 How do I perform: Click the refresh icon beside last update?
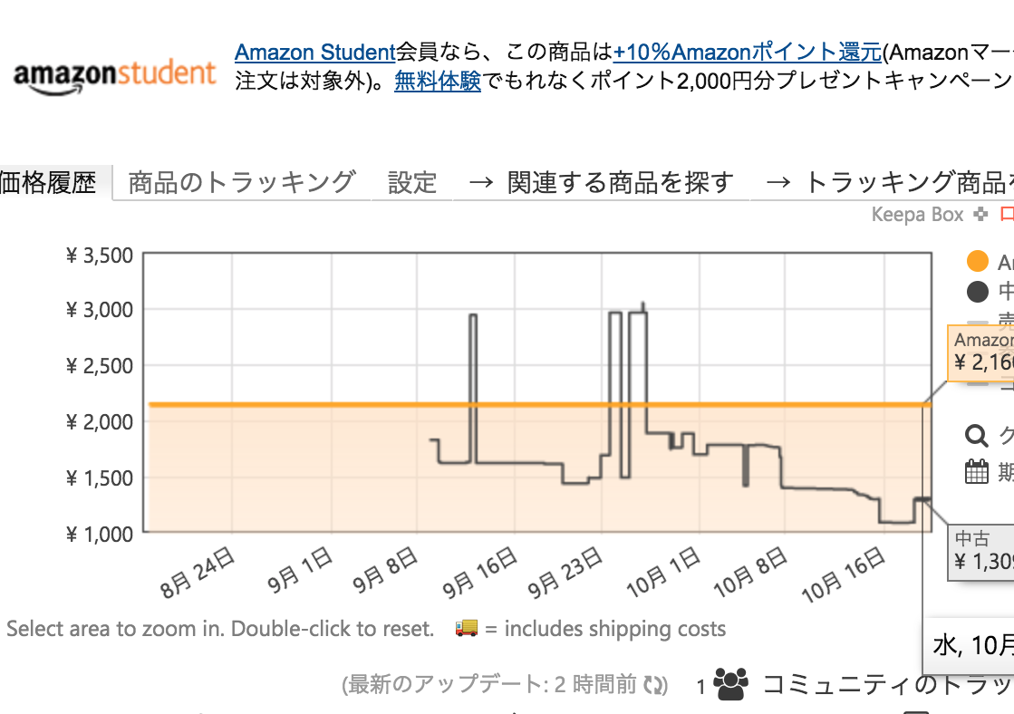point(655,685)
